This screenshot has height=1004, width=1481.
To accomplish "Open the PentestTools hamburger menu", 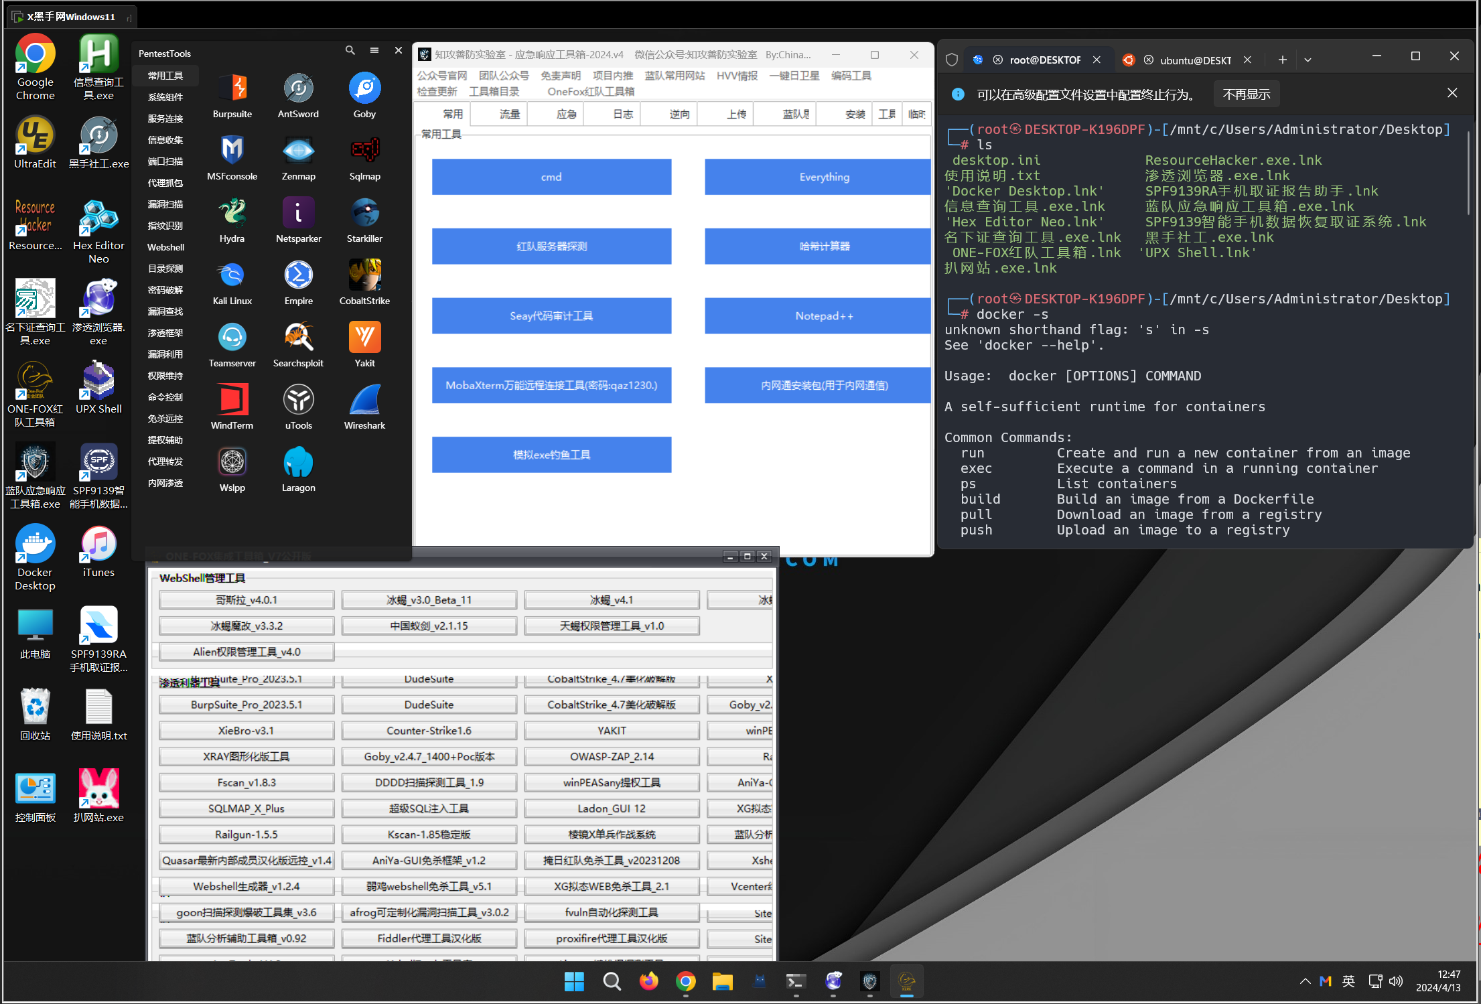I will click(374, 51).
